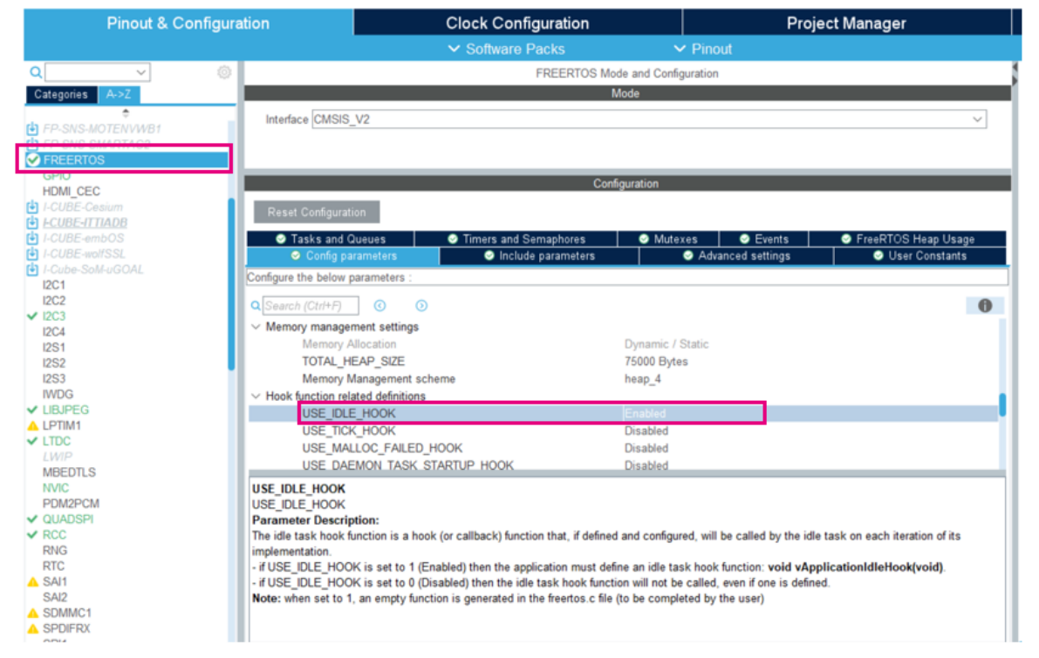Select RTC in the peripheral list
Screen dimensions: 1039x658
pyautogui.click(x=54, y=566)
